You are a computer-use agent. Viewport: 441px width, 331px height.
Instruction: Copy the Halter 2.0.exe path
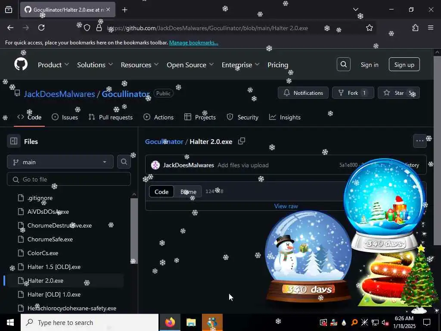point(242,141)
